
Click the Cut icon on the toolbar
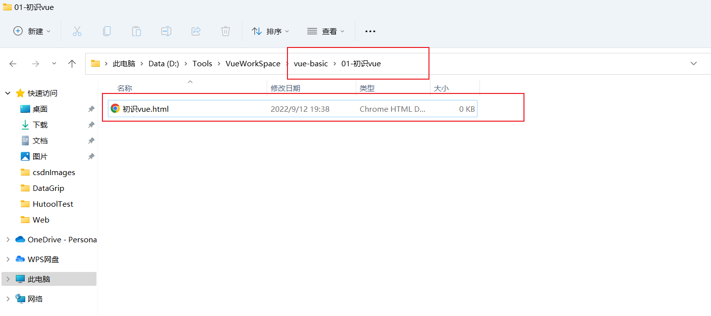(x=77, y=31)
